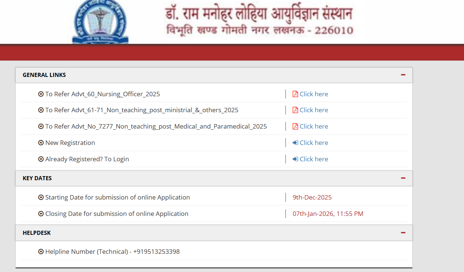
Task: Click PDF icon for Advt_60 Nursing Officer
Action: click(295, 94)
